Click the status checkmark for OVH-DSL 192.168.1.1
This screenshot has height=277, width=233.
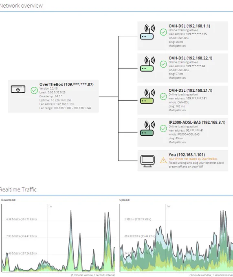(163, 32)
